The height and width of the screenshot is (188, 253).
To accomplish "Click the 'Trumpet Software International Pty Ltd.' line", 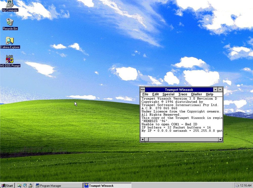I will (180, 105).
